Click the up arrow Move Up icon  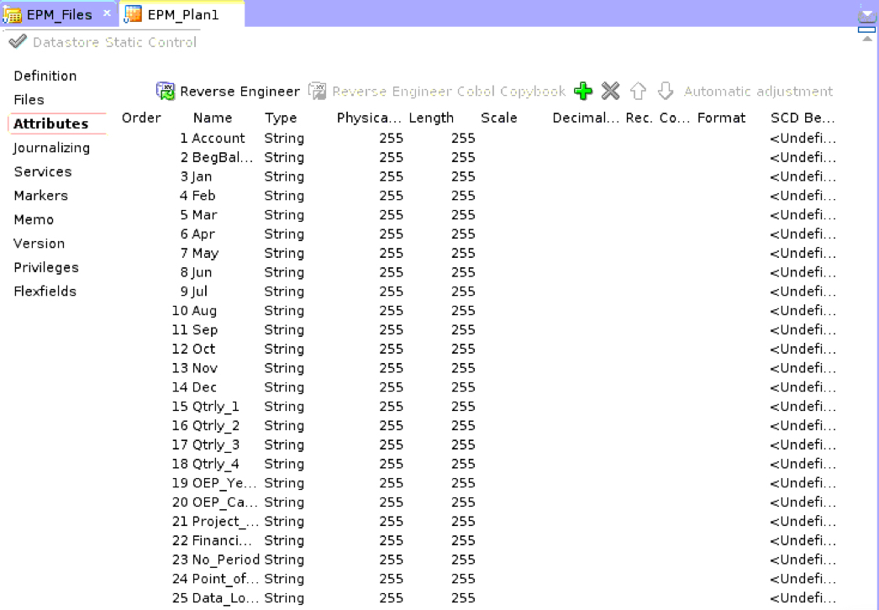click(638, 91)
